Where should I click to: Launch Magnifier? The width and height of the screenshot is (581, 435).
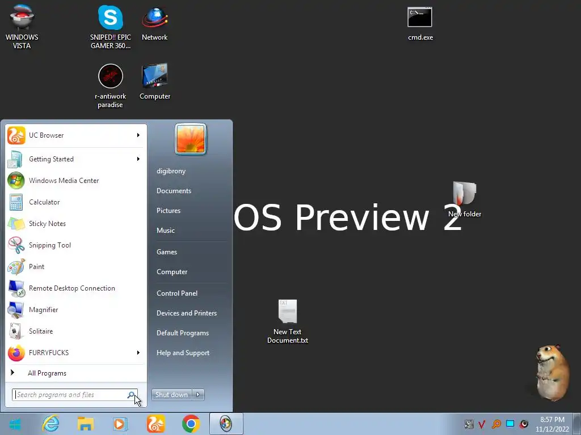(x=75, y=310)
